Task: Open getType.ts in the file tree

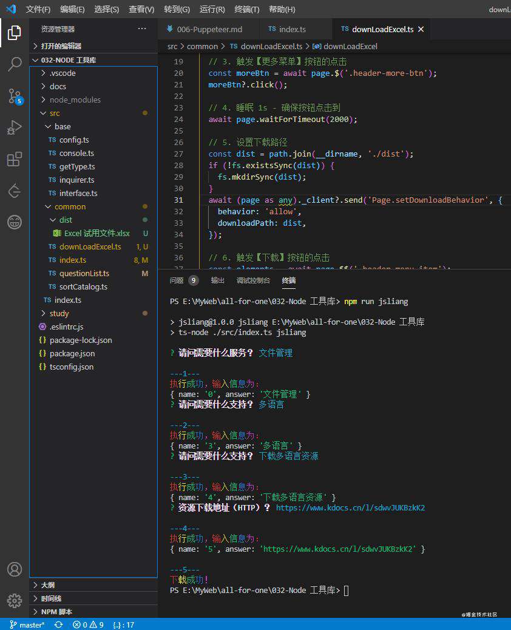Action: [x=93, y=166]
